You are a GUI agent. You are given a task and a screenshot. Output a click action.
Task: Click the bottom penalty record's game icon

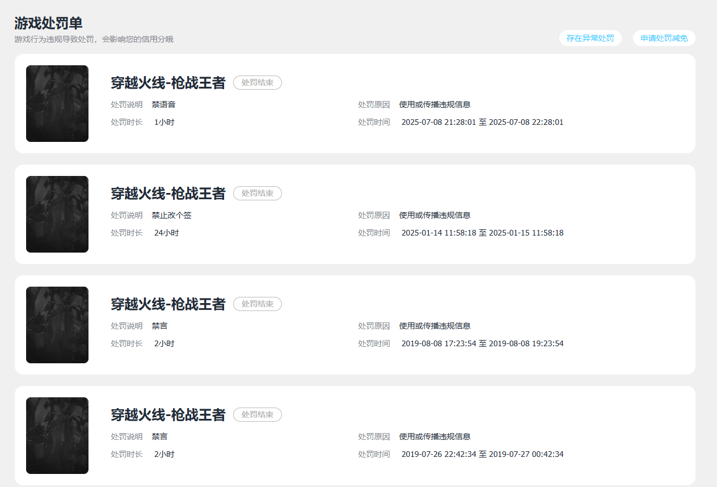[57, 435]
